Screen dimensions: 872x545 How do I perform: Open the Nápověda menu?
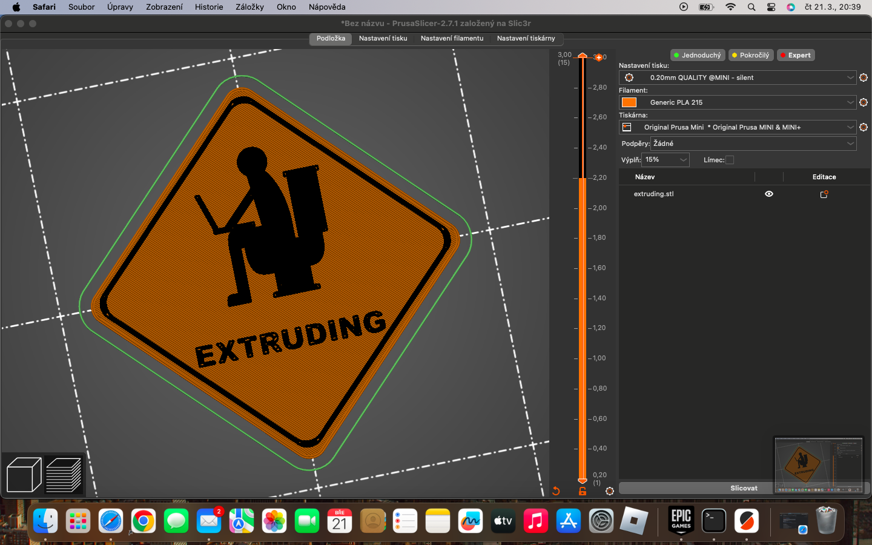click(x=327, y=7)
